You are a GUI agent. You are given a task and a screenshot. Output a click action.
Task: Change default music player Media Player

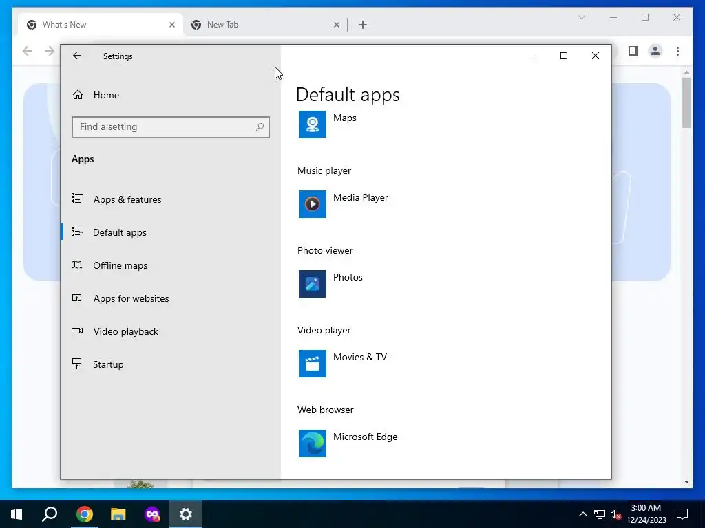(360, 197)
